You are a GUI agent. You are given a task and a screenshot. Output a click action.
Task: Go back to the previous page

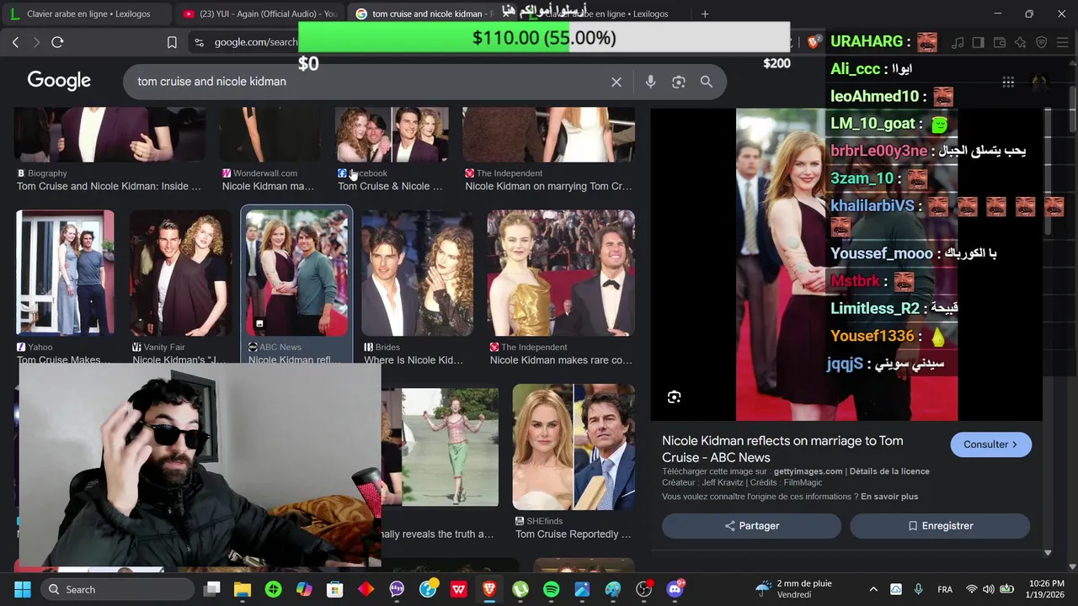click(x=15, y=42)
